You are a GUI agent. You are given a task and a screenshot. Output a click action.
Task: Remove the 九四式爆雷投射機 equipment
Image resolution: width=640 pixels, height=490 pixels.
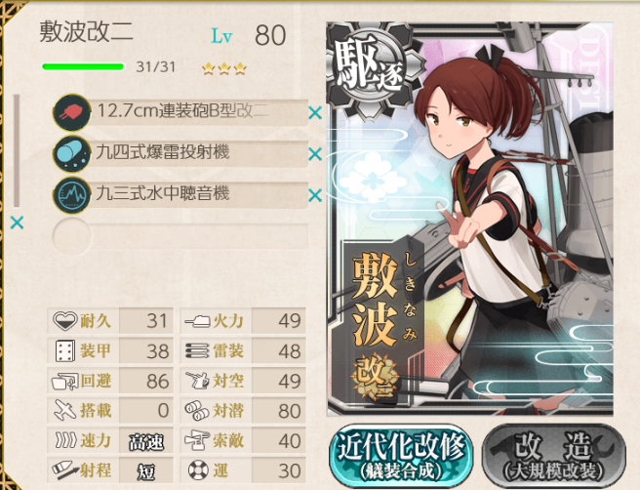coord(315,154)
